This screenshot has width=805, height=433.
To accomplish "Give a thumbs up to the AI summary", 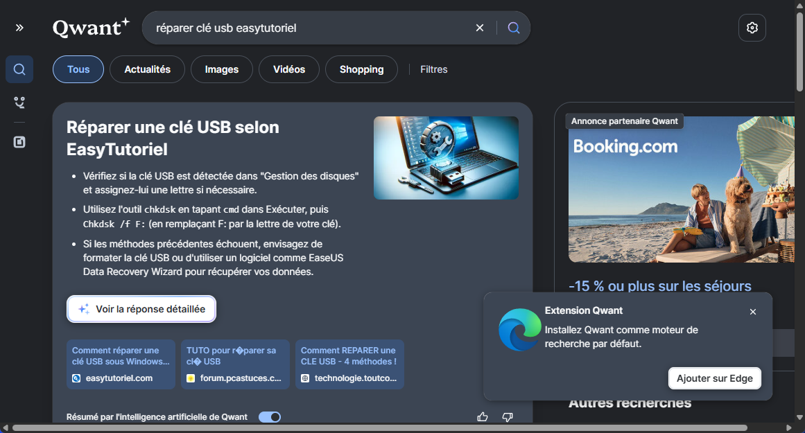I will [482, 416].
